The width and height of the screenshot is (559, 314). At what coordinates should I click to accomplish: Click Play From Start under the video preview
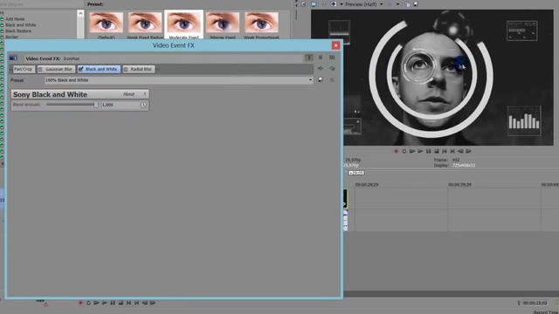412,151
